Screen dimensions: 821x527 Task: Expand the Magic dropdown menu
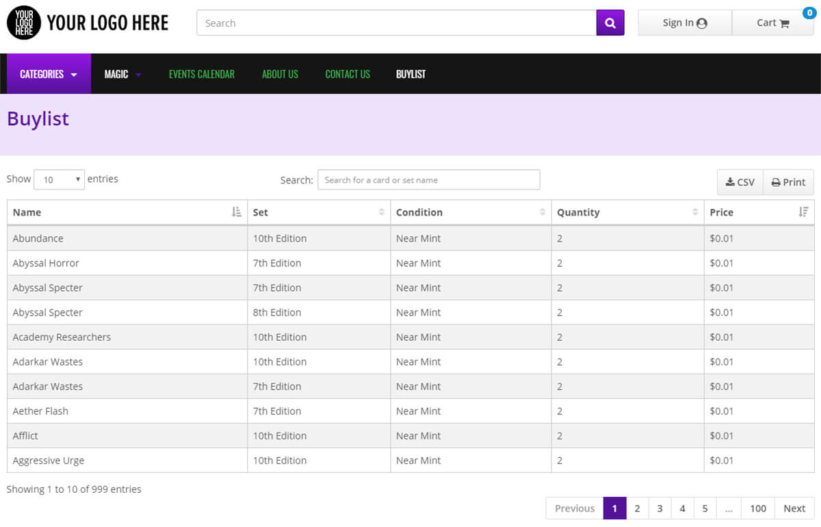(x=123, y=74)
